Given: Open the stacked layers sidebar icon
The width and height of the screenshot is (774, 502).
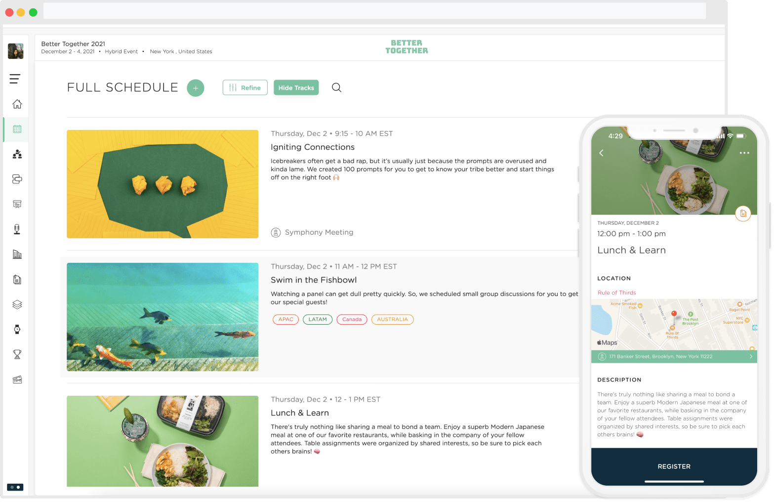Looking at the screenshot, I should tap(17, 304).
